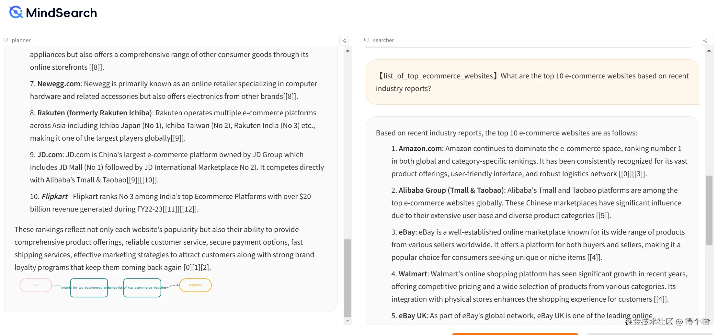The image size is (718, 335).
Task: Click the MindSearch magnifier logo icon
Action: [x=16, y=12]
